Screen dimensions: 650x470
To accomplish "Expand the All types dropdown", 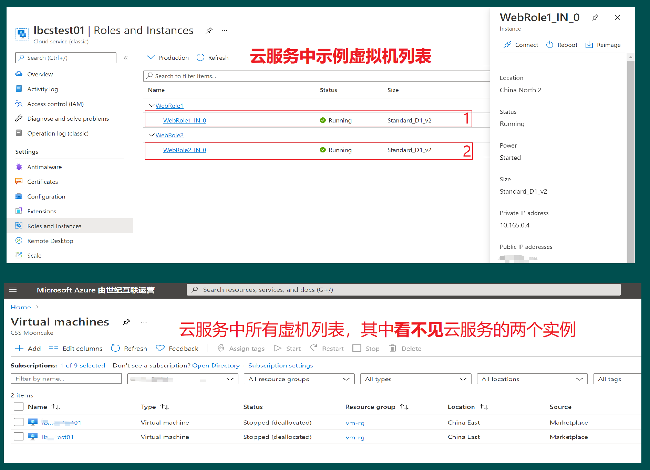I will pos(415,379).
